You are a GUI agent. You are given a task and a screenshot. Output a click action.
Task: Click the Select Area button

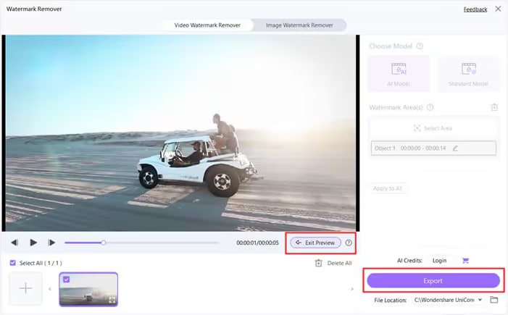click(433, 128)
